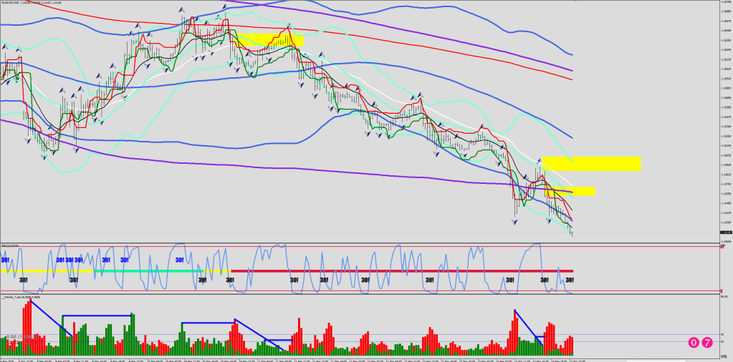Click the yellow rectangle in the upper chart area
This screenshot has height=362, width=733.
(267, 41)
